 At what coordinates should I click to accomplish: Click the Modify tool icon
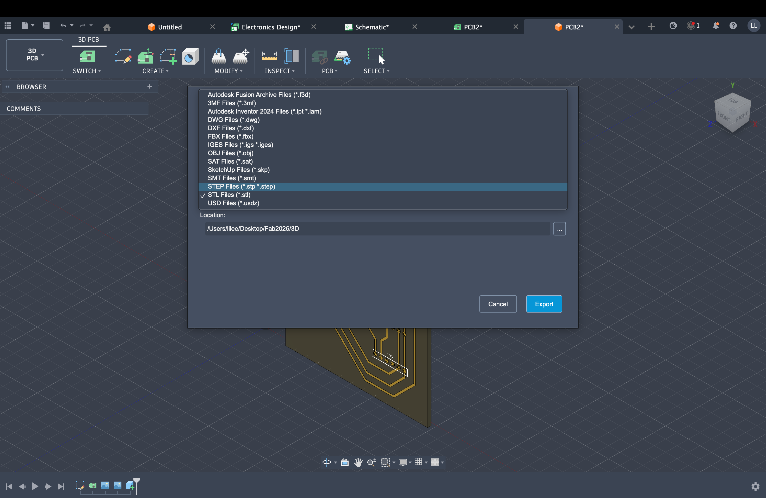219,57
